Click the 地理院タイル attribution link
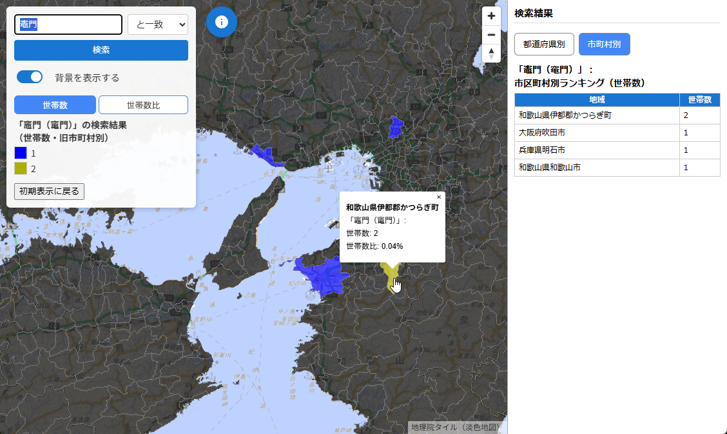The width and height of the screenshot is (727, 434). coord(454,427)
